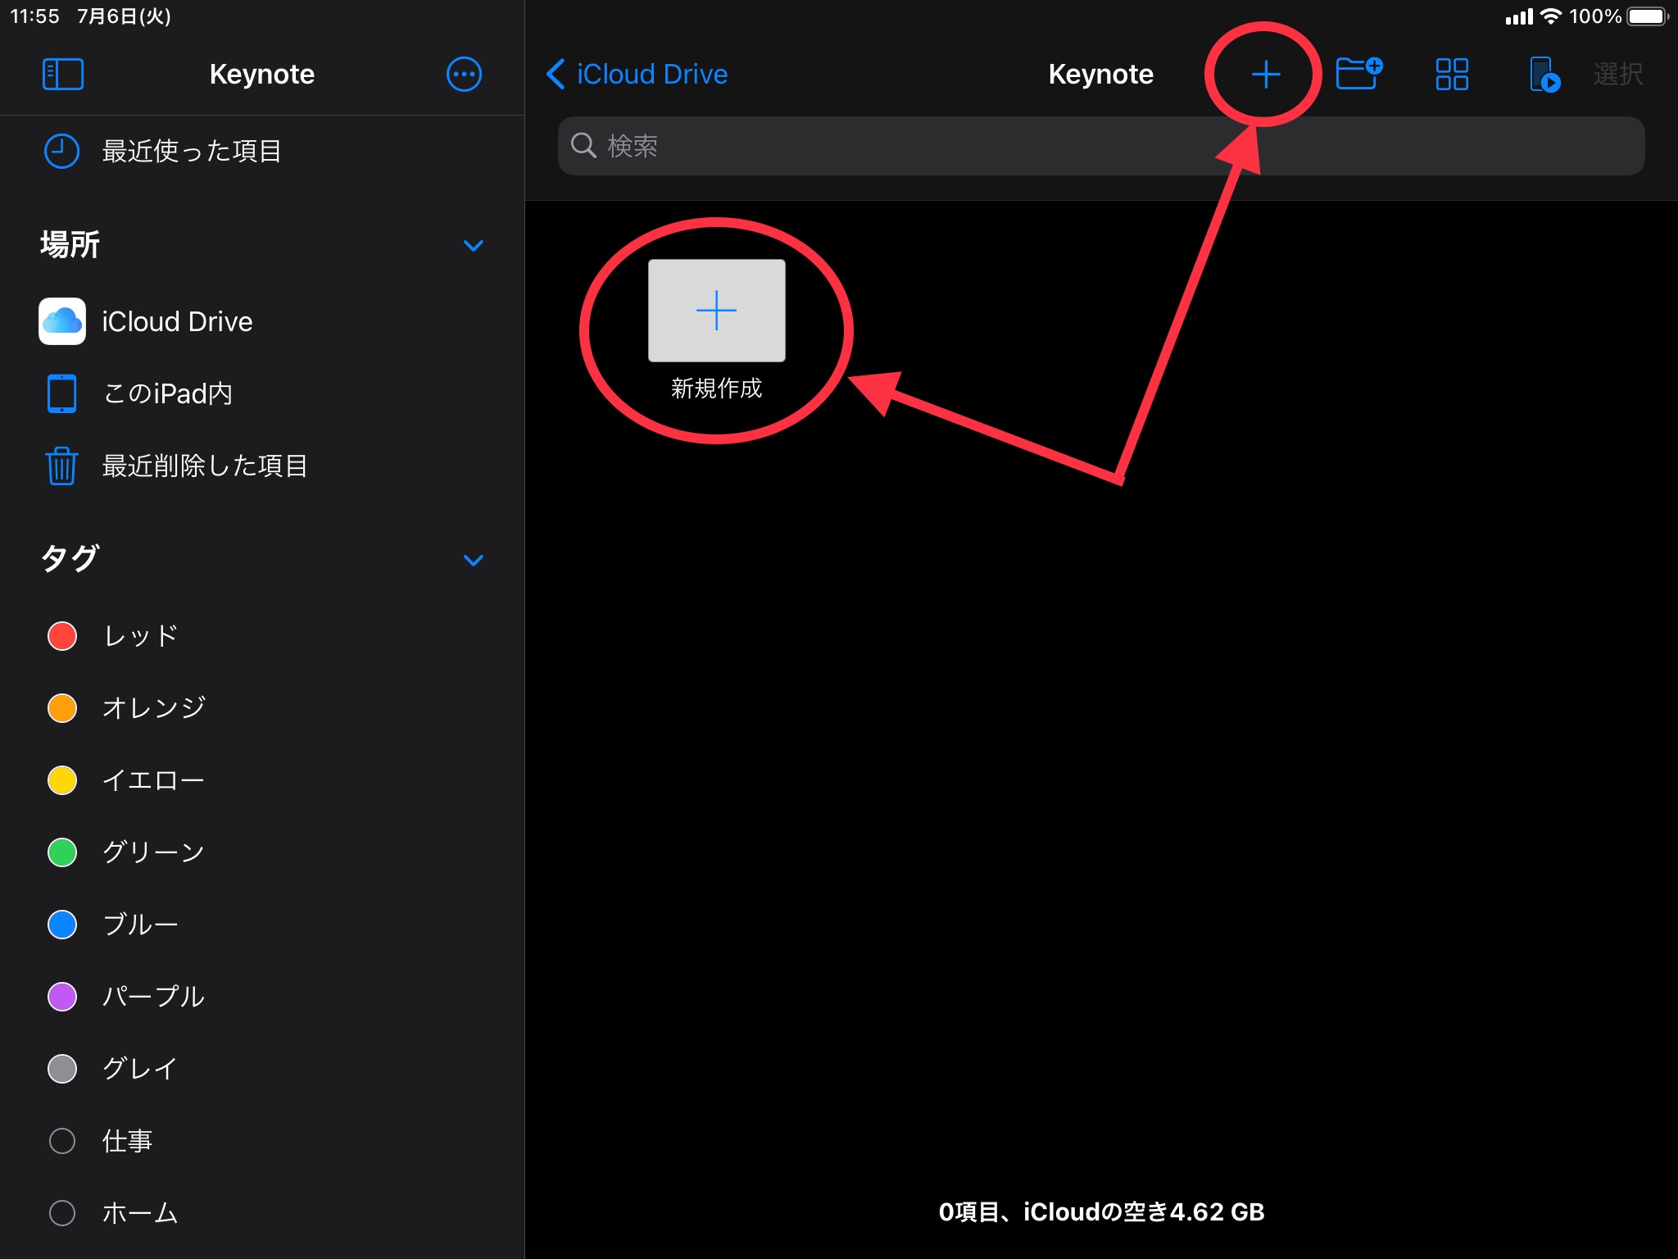Select the グリーン green tag

[x=262, y=852]
